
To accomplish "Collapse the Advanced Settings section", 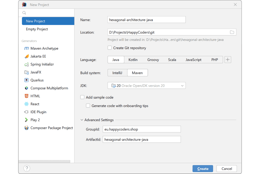I will point(82,120).
